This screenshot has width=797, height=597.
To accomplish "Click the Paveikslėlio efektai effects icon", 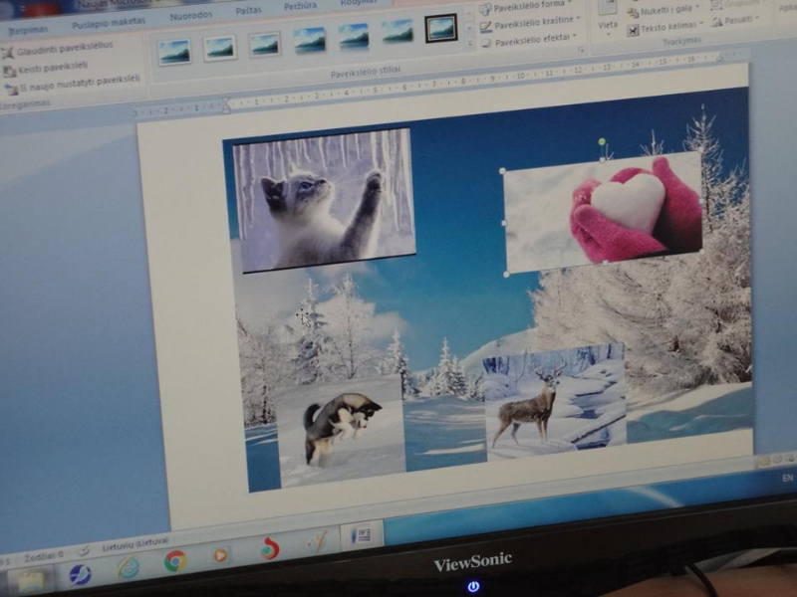I will click(486, 43).
